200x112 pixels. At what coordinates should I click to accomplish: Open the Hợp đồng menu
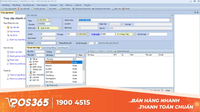tap(16, 5)
